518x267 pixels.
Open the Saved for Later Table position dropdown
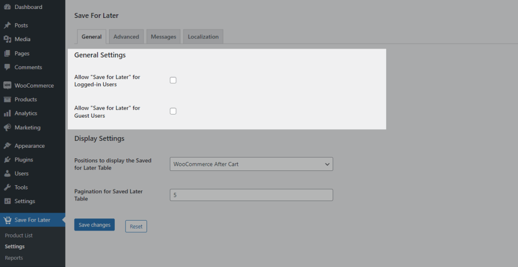coord(251,164)
